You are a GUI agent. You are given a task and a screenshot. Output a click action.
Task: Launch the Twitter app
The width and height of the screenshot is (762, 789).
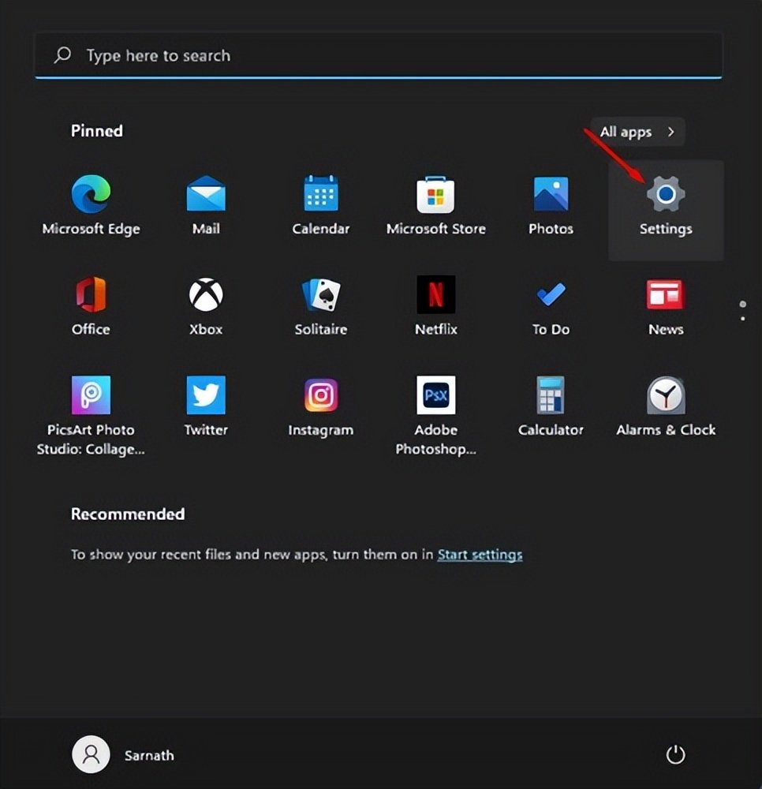pos(206,408)
